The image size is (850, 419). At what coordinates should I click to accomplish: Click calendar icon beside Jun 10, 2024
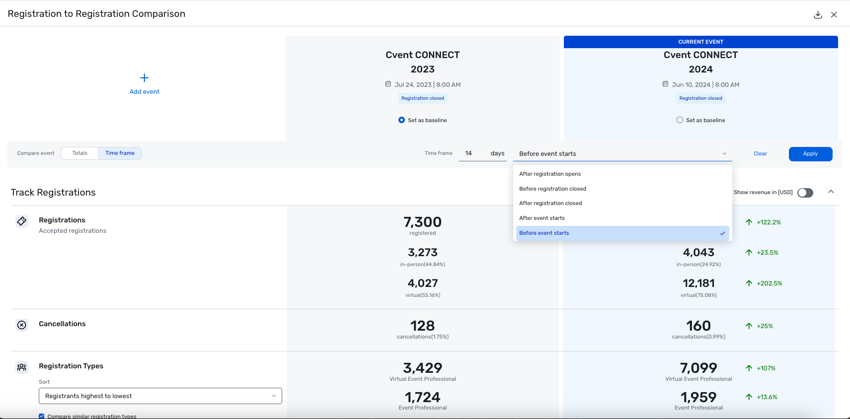pos(666,84)
